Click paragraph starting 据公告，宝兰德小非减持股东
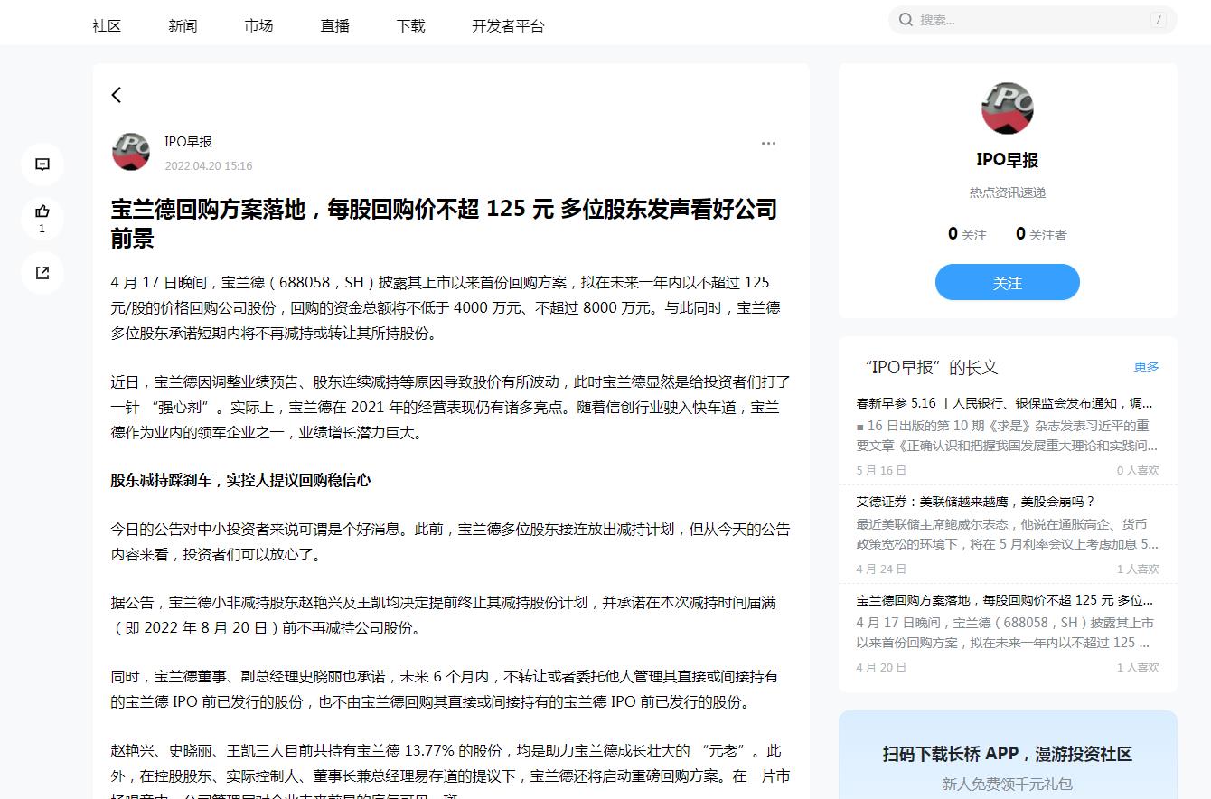1211x799 pixels. point(444,615)
